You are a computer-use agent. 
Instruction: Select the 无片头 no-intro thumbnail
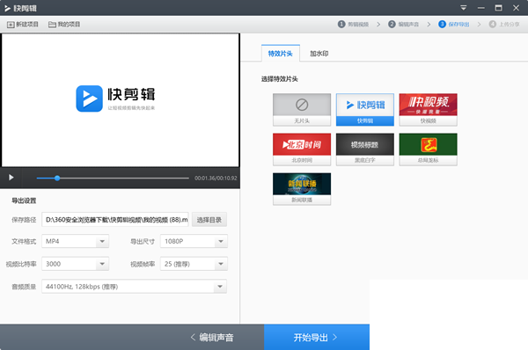coord(302,110)
